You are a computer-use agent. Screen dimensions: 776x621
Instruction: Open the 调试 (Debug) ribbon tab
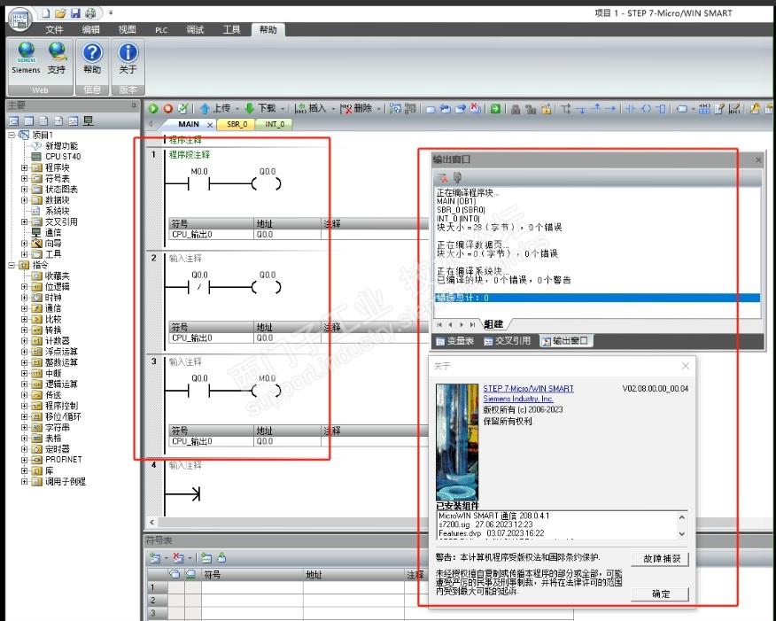point(195,30)
